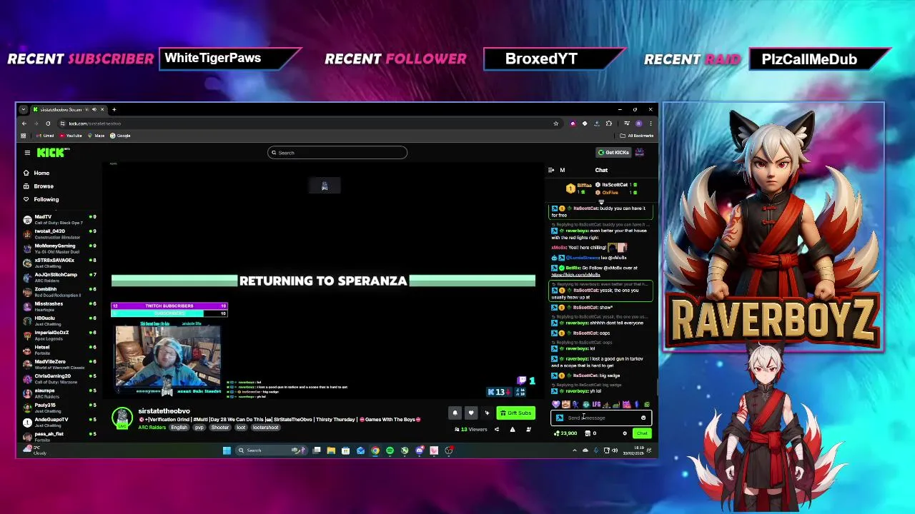Open MadVilleZero channel in sidebar

[x=61, y=364]
